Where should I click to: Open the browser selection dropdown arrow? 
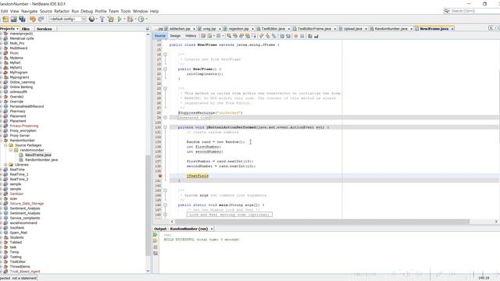coord(97,20)
